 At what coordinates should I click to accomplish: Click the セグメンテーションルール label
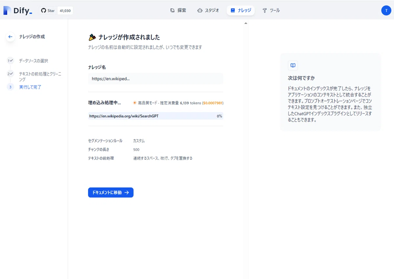click(x=105, y=141)
